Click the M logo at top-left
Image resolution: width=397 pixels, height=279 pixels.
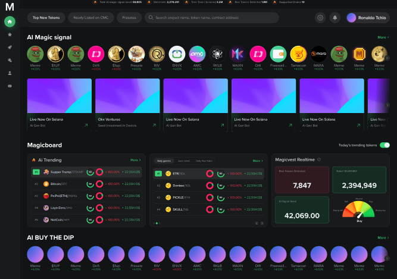[x=10, y=7]
